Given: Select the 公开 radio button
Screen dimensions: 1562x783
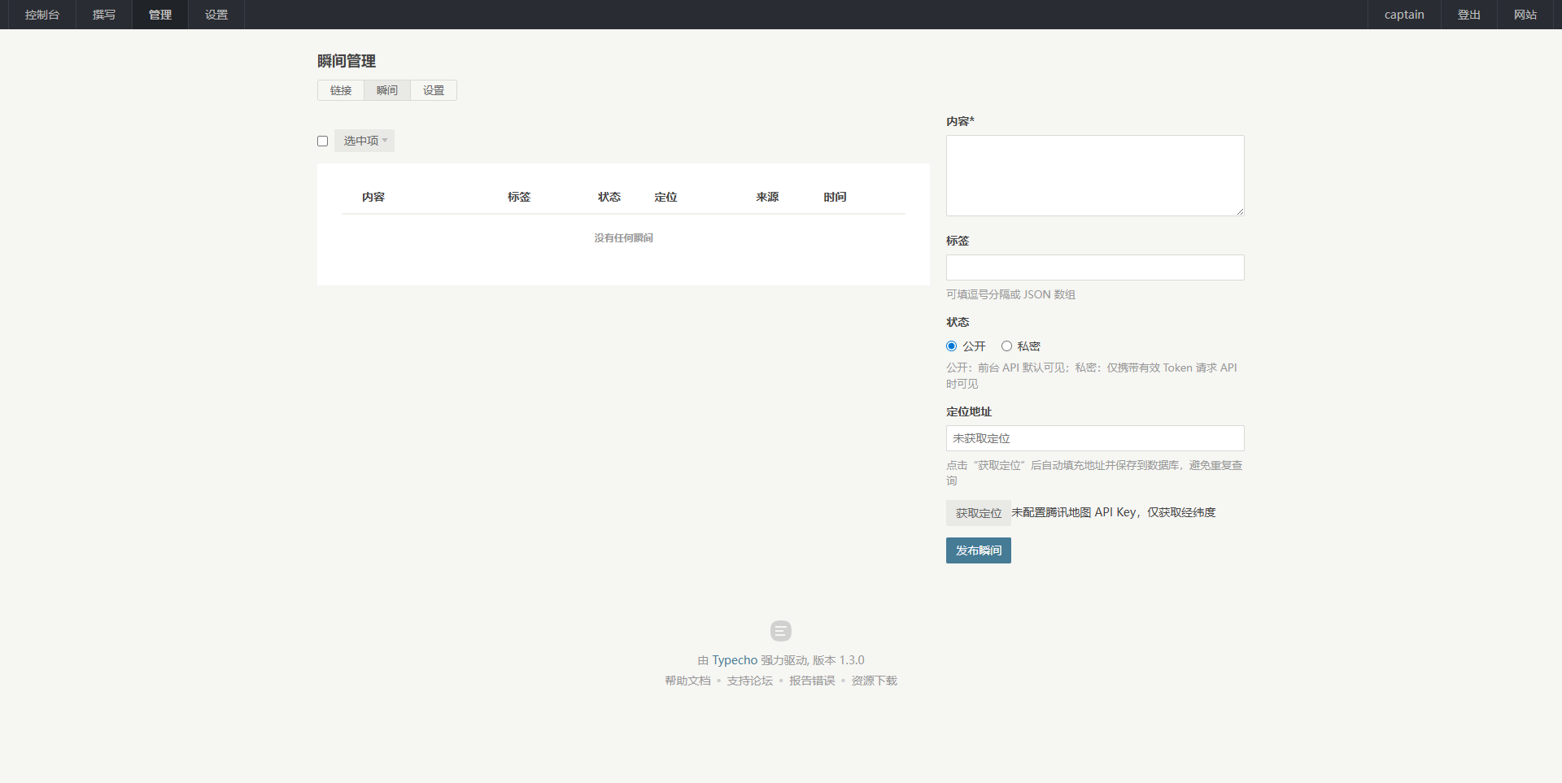Looking at the screenshot, I should point(951,346).
